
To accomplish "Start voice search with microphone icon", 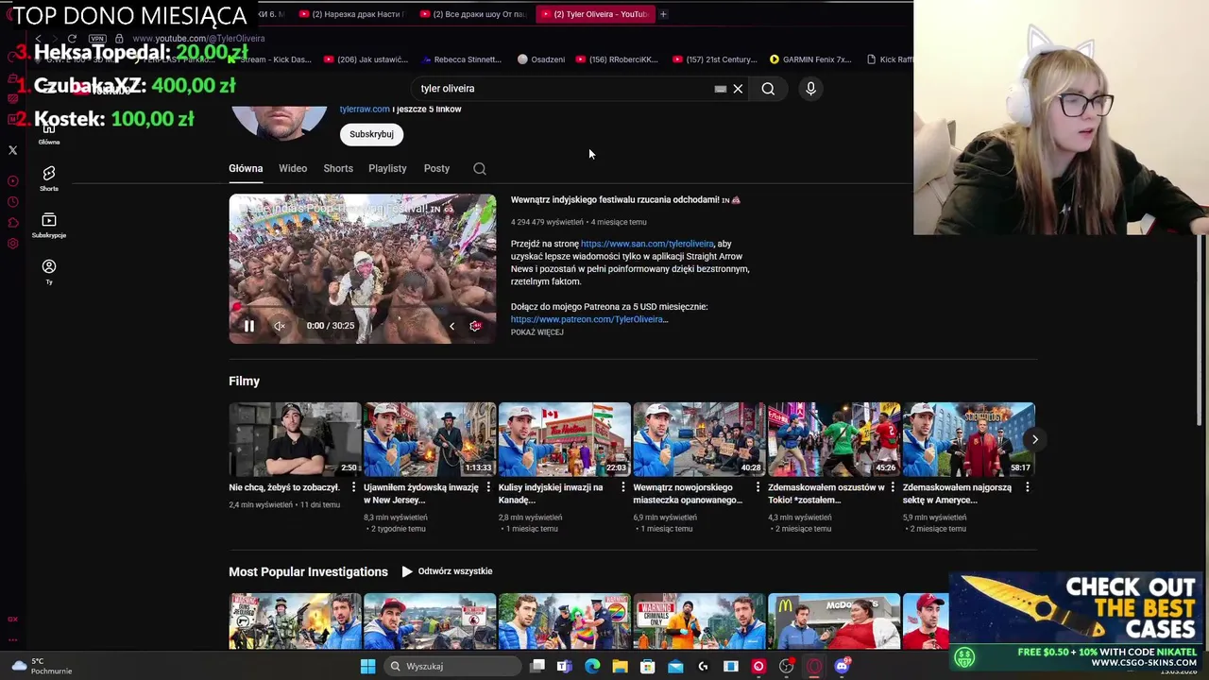I will (810, 89).
